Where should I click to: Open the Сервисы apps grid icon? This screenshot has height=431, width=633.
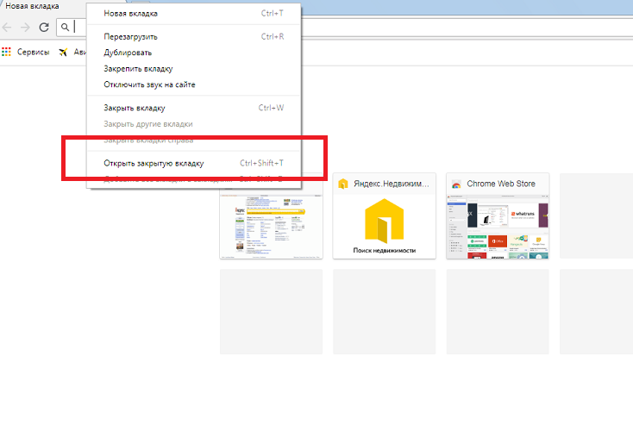click(6, 52)
